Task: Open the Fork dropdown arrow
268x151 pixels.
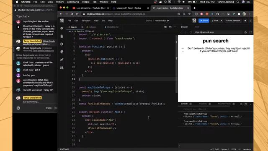Action: [x=222, y=21]
